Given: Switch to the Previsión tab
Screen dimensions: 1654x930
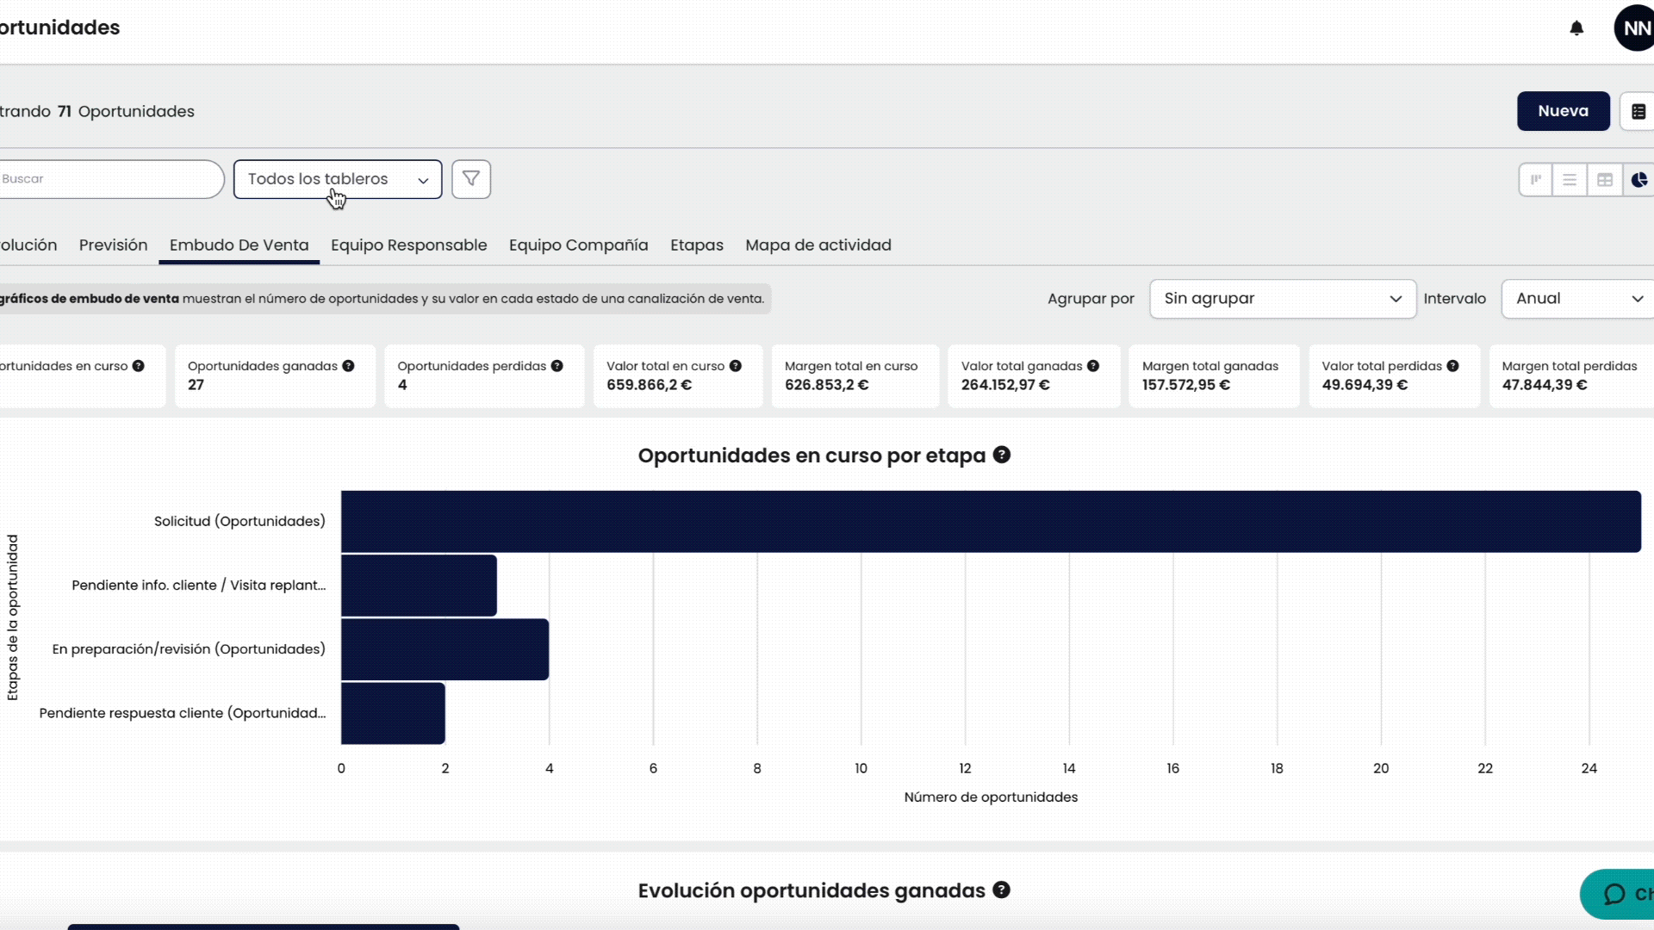Looking at the screenshot, I should pos(113,245).
